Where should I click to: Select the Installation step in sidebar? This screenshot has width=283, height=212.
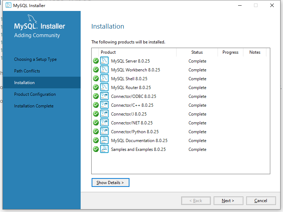tap(42, 83)
